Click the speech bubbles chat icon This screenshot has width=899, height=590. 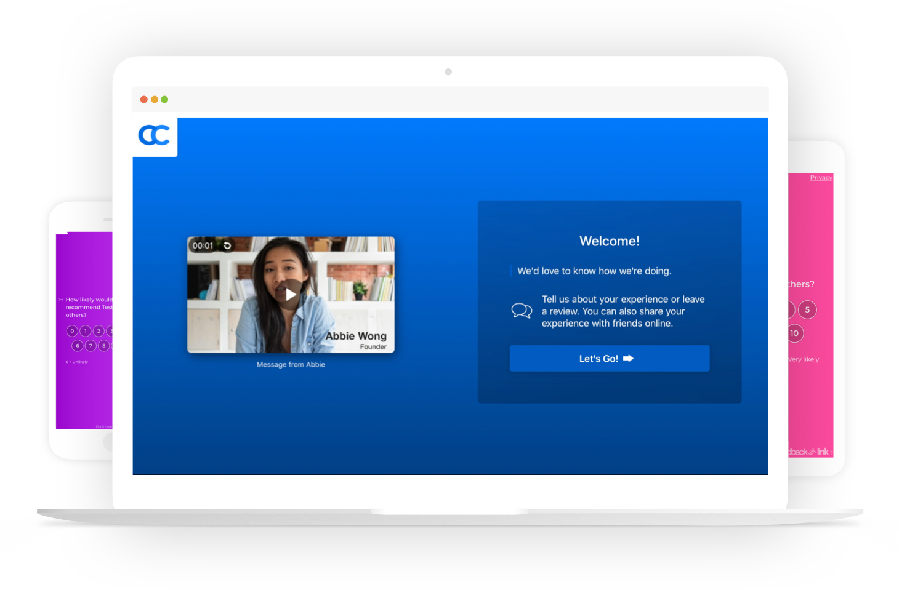522,311
